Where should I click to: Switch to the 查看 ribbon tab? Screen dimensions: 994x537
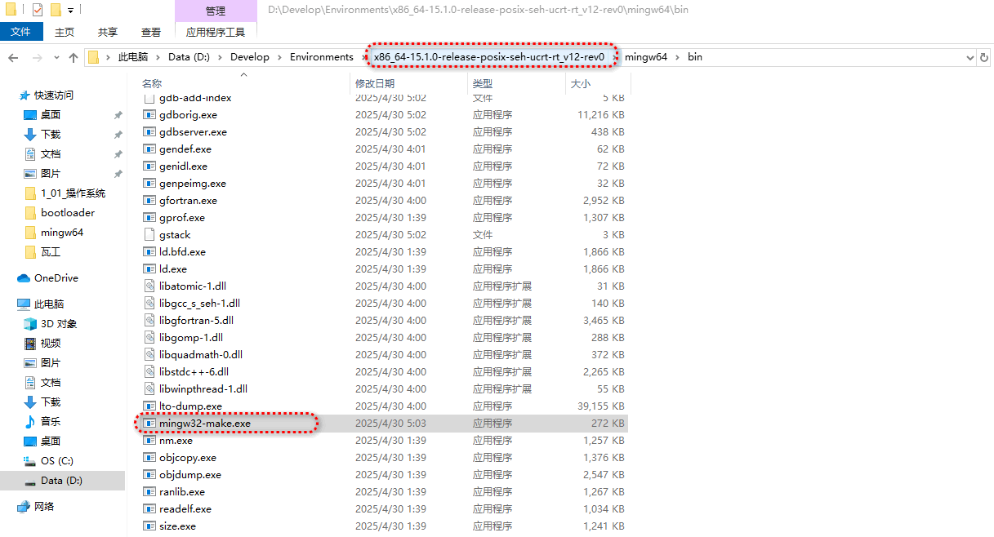151,32
